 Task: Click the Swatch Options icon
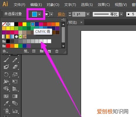[x=34, y=51]
